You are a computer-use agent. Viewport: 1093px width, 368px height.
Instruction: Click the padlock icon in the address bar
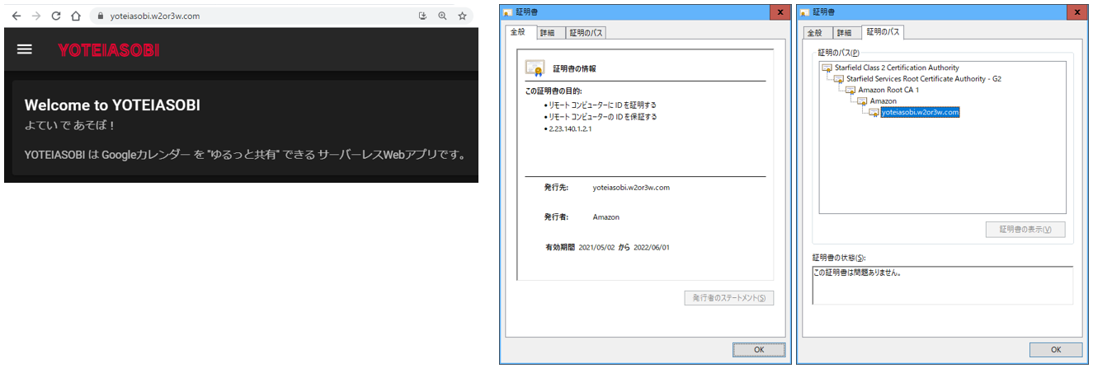click(100, 16)
